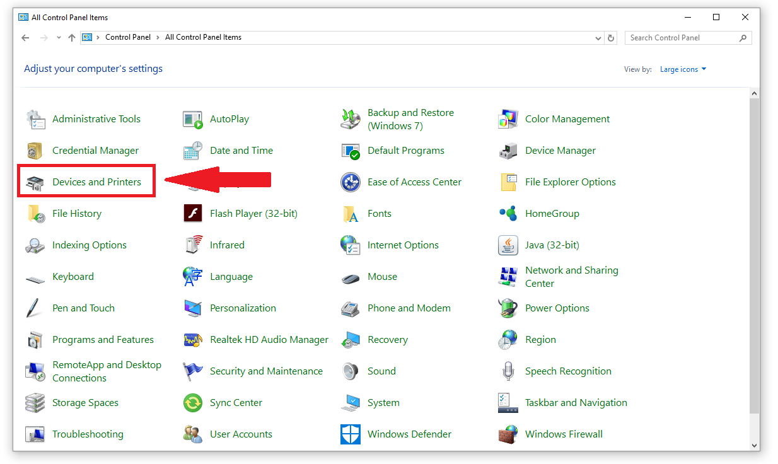Expand the address bar history dropdown
This screenshot has height=464, width=778.
click(598, 38)
